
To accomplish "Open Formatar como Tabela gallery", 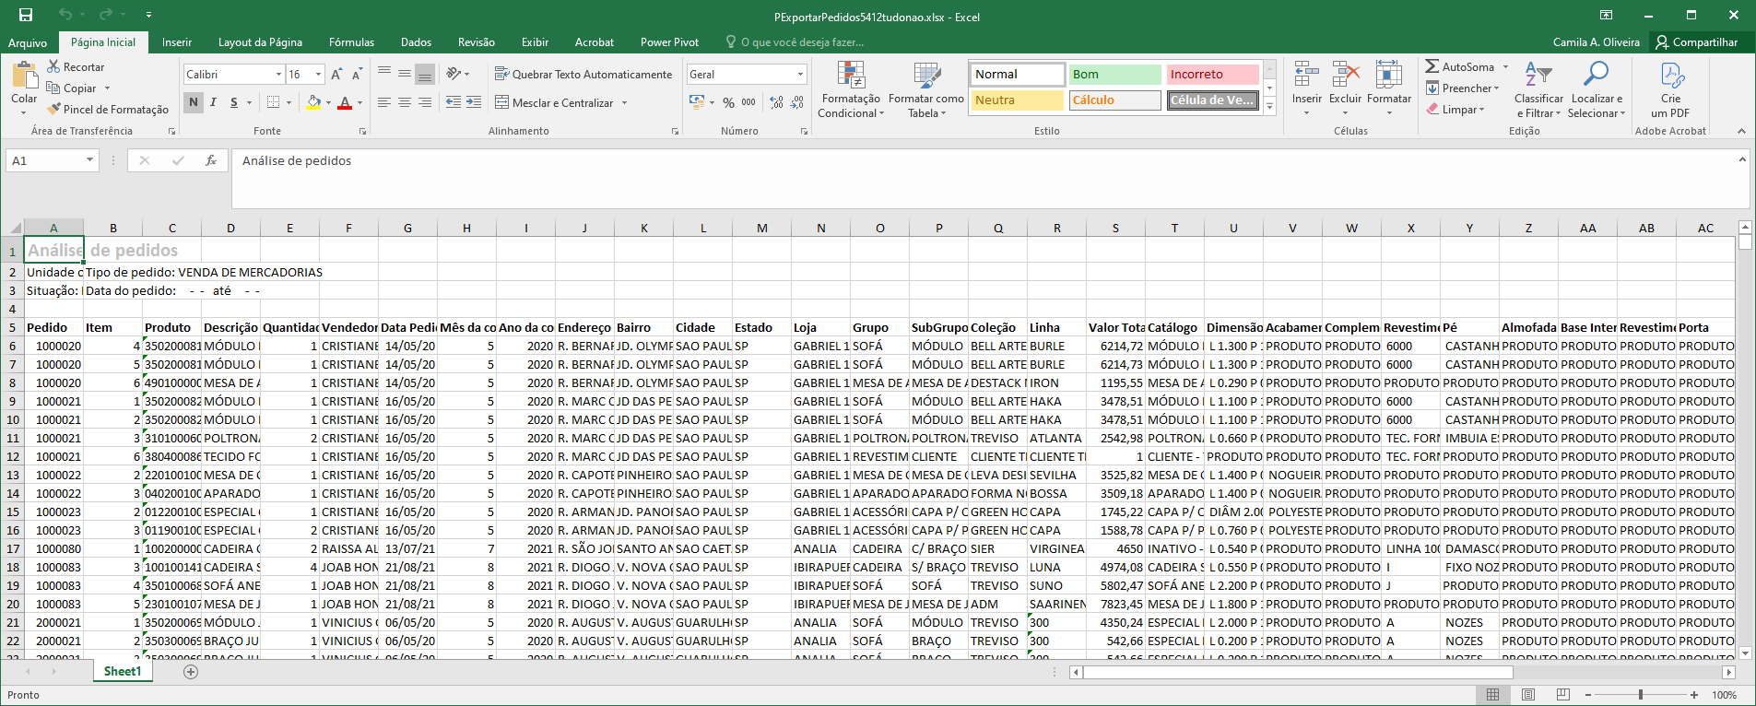I will [926, 89].
